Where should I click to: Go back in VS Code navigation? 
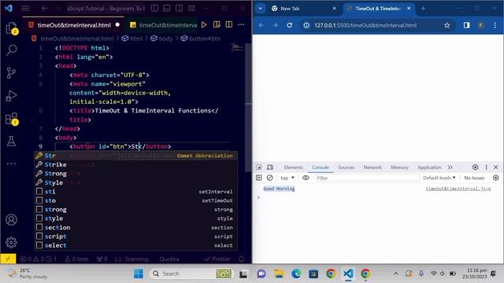(x=45, y=9)
